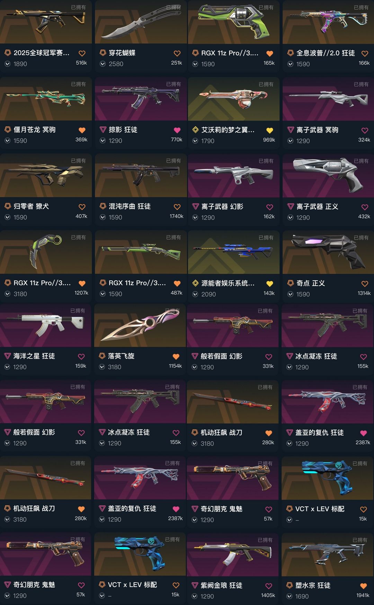This screenshot has width=374, height=605.
Task: Click the points icon beside 1890 price
Action: coord(8,64)
